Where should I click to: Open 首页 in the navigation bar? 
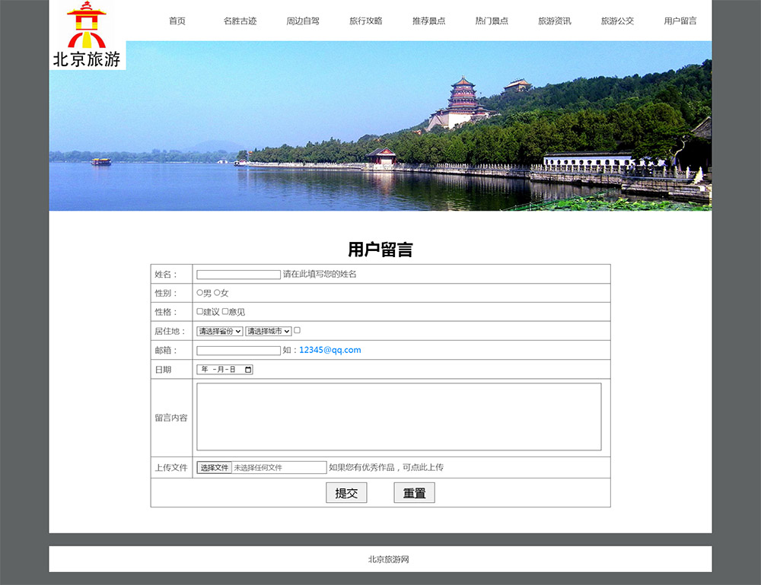(x=177, y=21)
